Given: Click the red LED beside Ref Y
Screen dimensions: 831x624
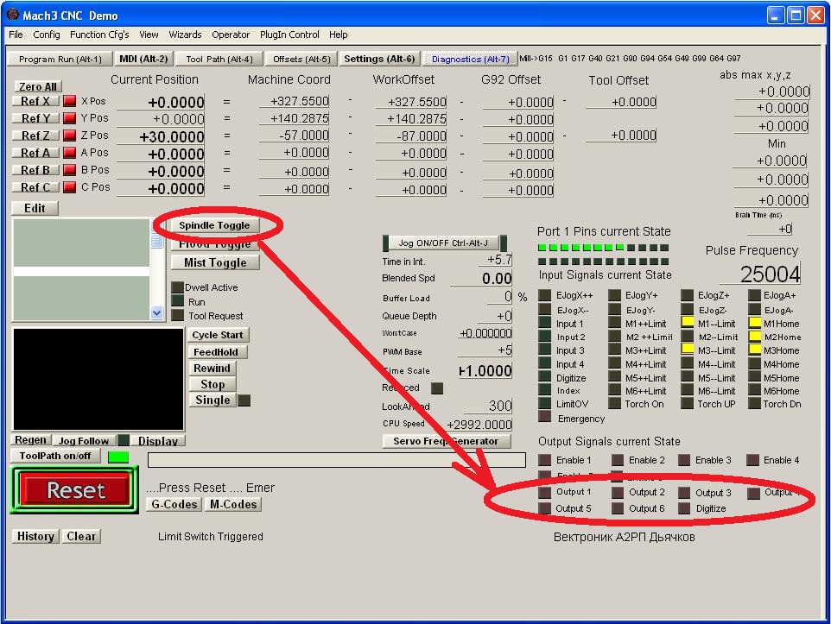Looking at the screenshot, I should coord(69,117).
